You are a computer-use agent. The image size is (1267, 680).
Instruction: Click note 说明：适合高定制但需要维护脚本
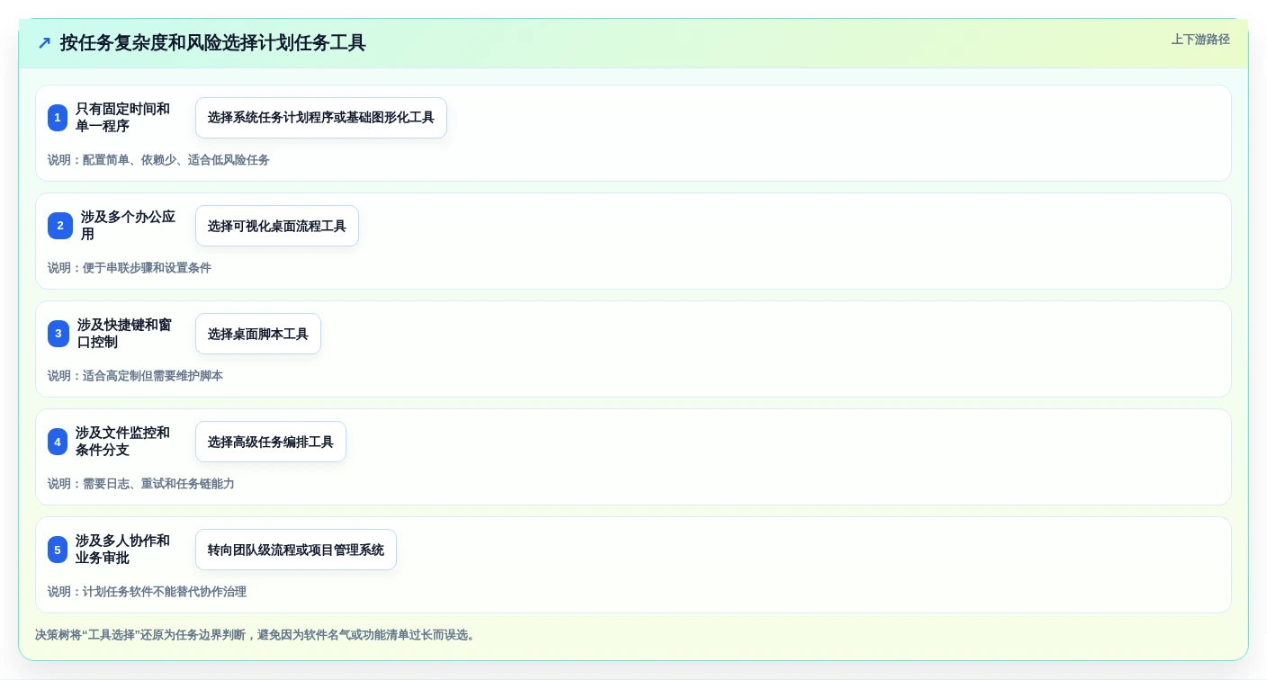(135, 376)
